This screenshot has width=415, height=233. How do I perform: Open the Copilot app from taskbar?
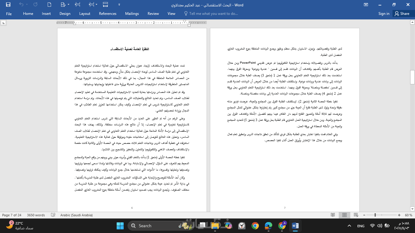tap(228, 226)
